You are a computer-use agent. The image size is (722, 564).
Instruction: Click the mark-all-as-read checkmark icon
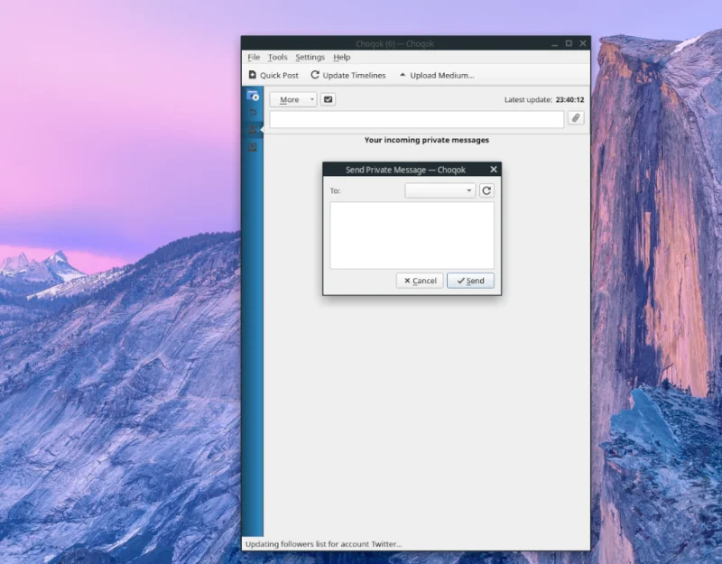[328, 99]
